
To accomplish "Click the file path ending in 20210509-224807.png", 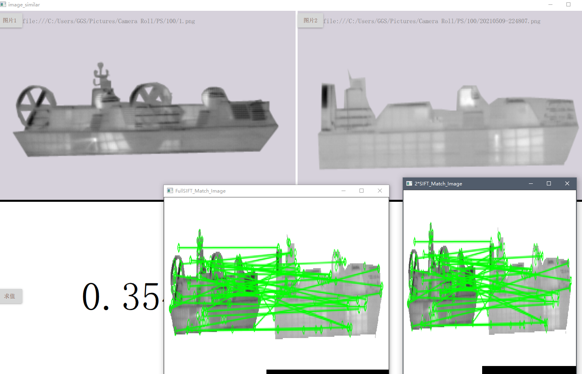I will tap(432, 21).
